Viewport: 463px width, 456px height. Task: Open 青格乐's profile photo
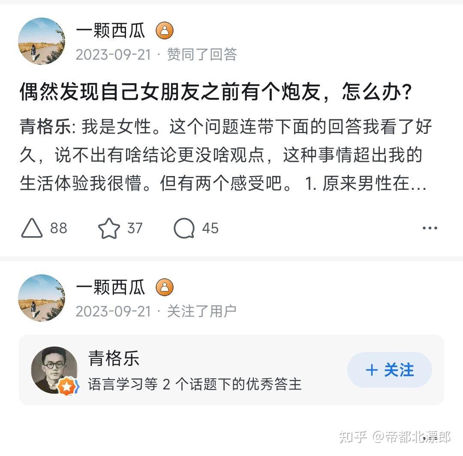tap(54, 370)
